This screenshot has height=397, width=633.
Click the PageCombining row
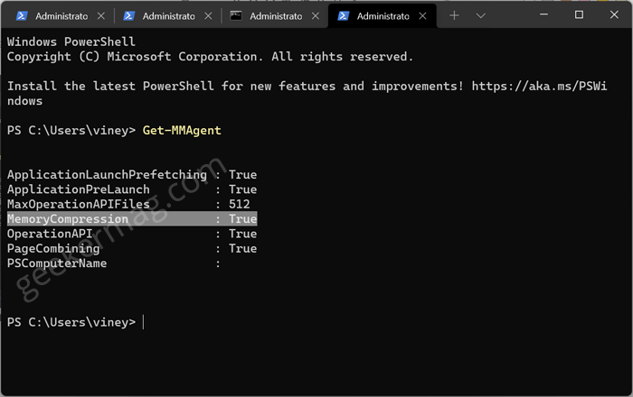132,249
